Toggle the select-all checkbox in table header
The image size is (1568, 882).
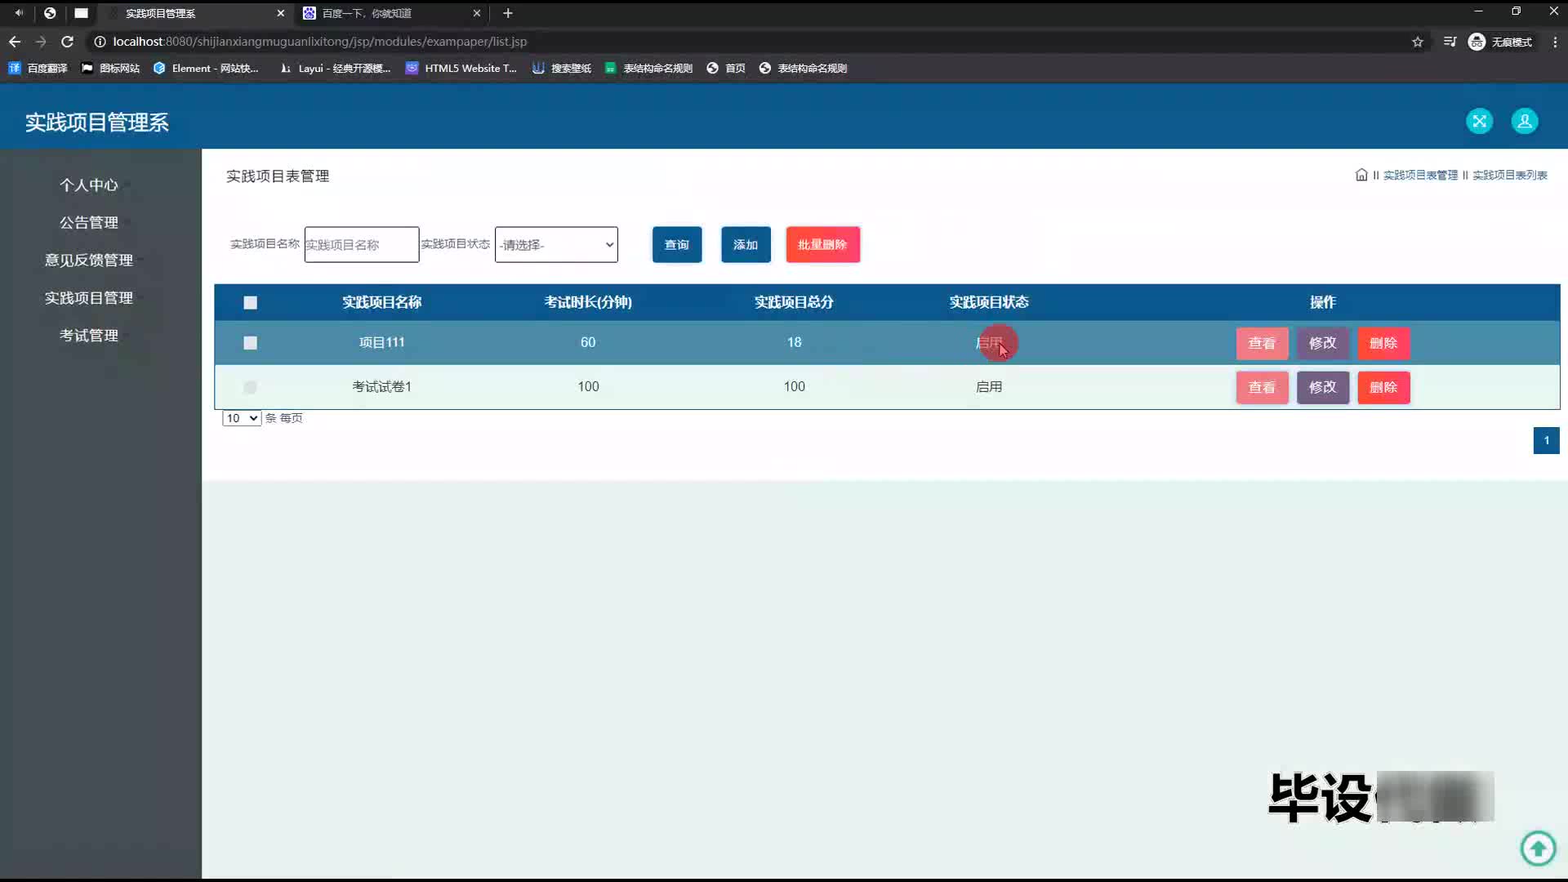[250, 303]
